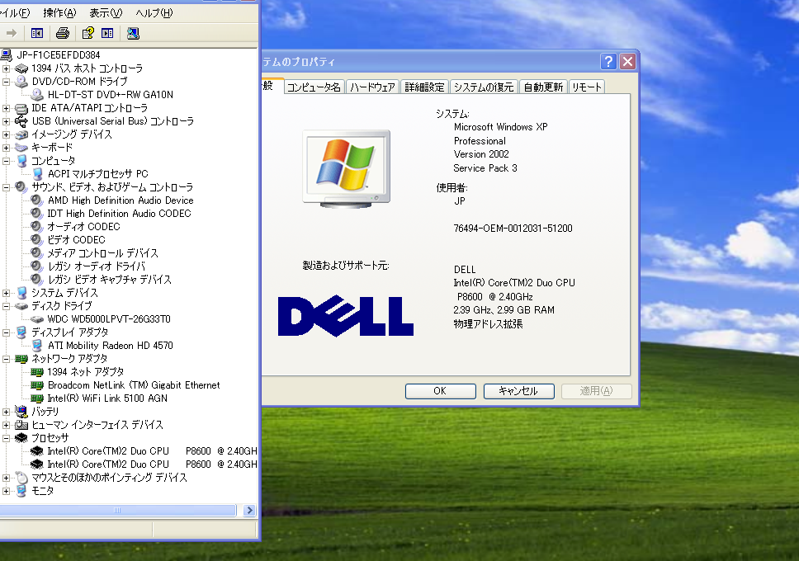Toggle the console tree toolbar icon

click(36, 33)
